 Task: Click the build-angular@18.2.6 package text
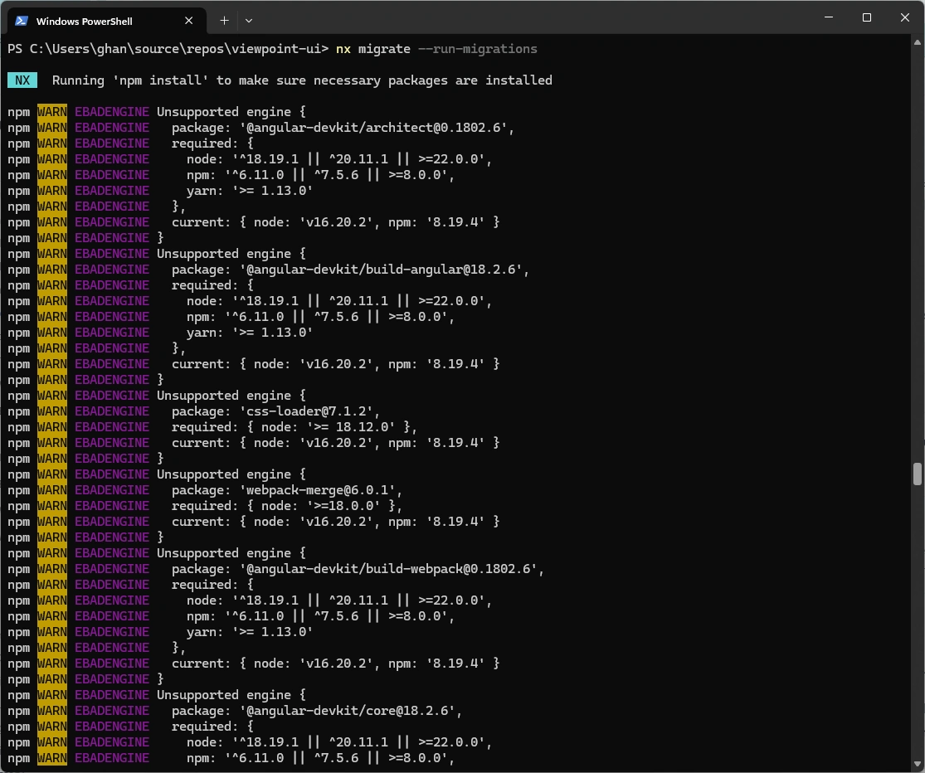(441, 270)
